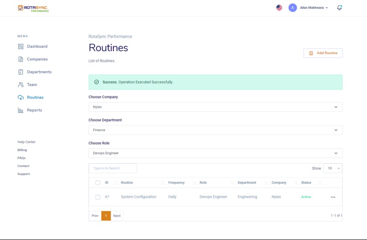
Task: Click the success checkmark icon in alert
Action: coord(97,82)
